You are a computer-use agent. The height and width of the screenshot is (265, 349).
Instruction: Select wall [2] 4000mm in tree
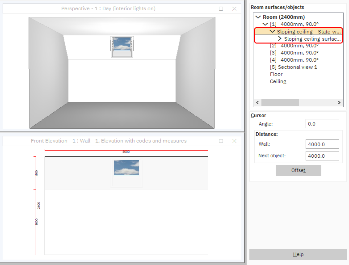coord(294,46)
